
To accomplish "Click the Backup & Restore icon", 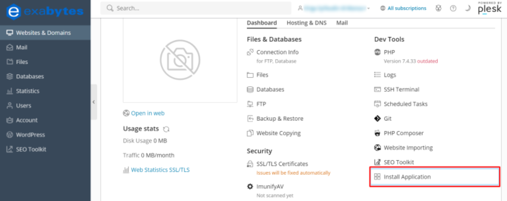I will click(x=250, y=118).
